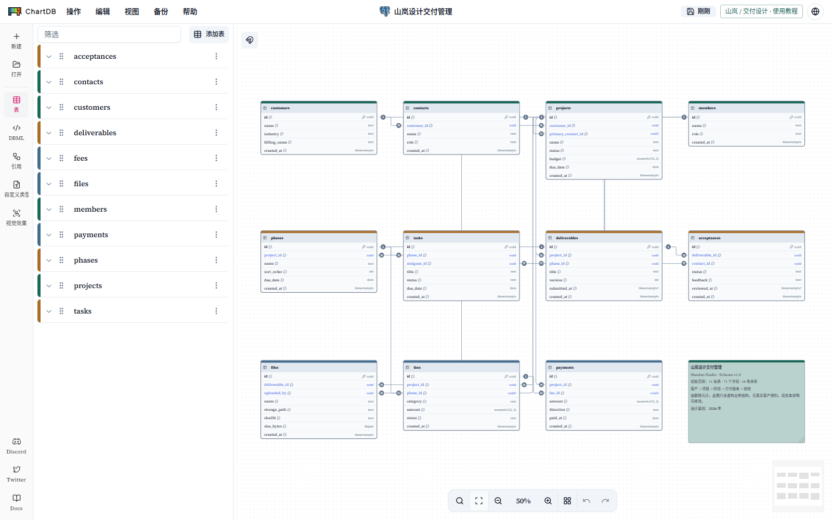The image size is (832, 520).
Task: Expand the tasks table chevron
Action: click(x=49, y=311)
